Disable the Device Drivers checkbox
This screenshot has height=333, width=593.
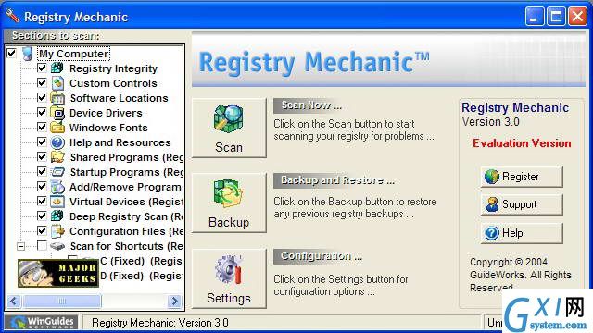[42, 113]
